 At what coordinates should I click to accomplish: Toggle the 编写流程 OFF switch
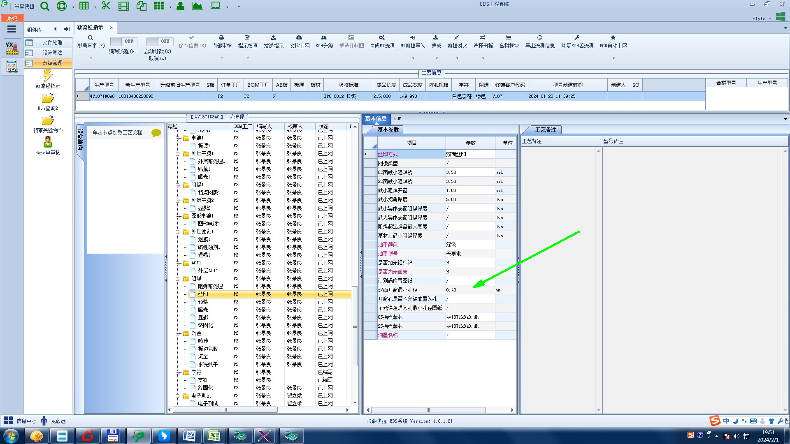pos(123,42)
